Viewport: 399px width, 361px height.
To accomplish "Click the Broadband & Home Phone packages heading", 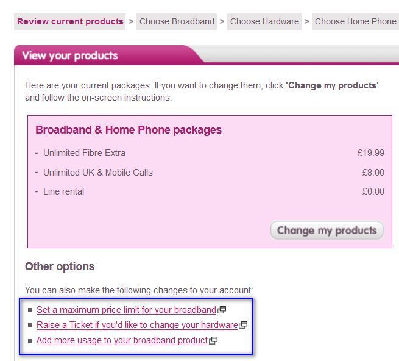I will (129, 130).
